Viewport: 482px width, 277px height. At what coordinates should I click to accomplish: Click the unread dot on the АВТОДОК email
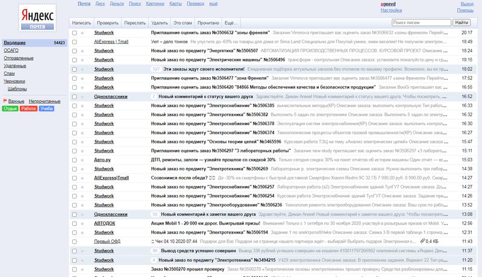coord(83,223)
